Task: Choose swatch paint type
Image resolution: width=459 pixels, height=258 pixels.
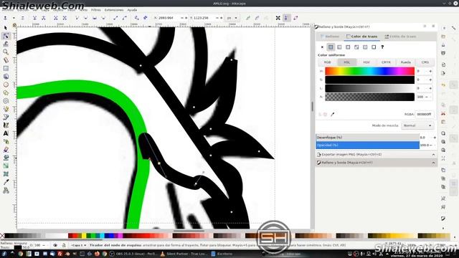Action: [x=374, y=47]
